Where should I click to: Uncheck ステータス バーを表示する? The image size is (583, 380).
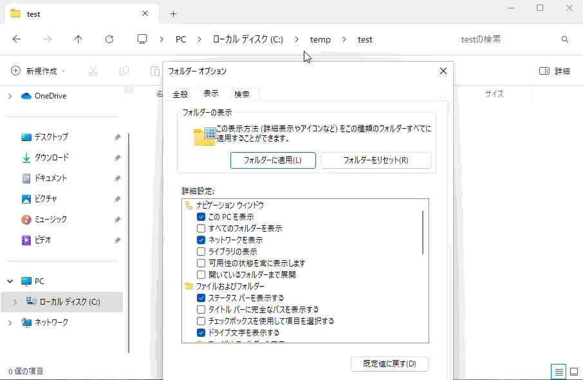click(201, 298)
